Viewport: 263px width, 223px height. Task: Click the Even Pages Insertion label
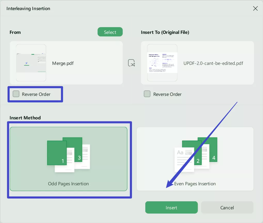[195, 183]
